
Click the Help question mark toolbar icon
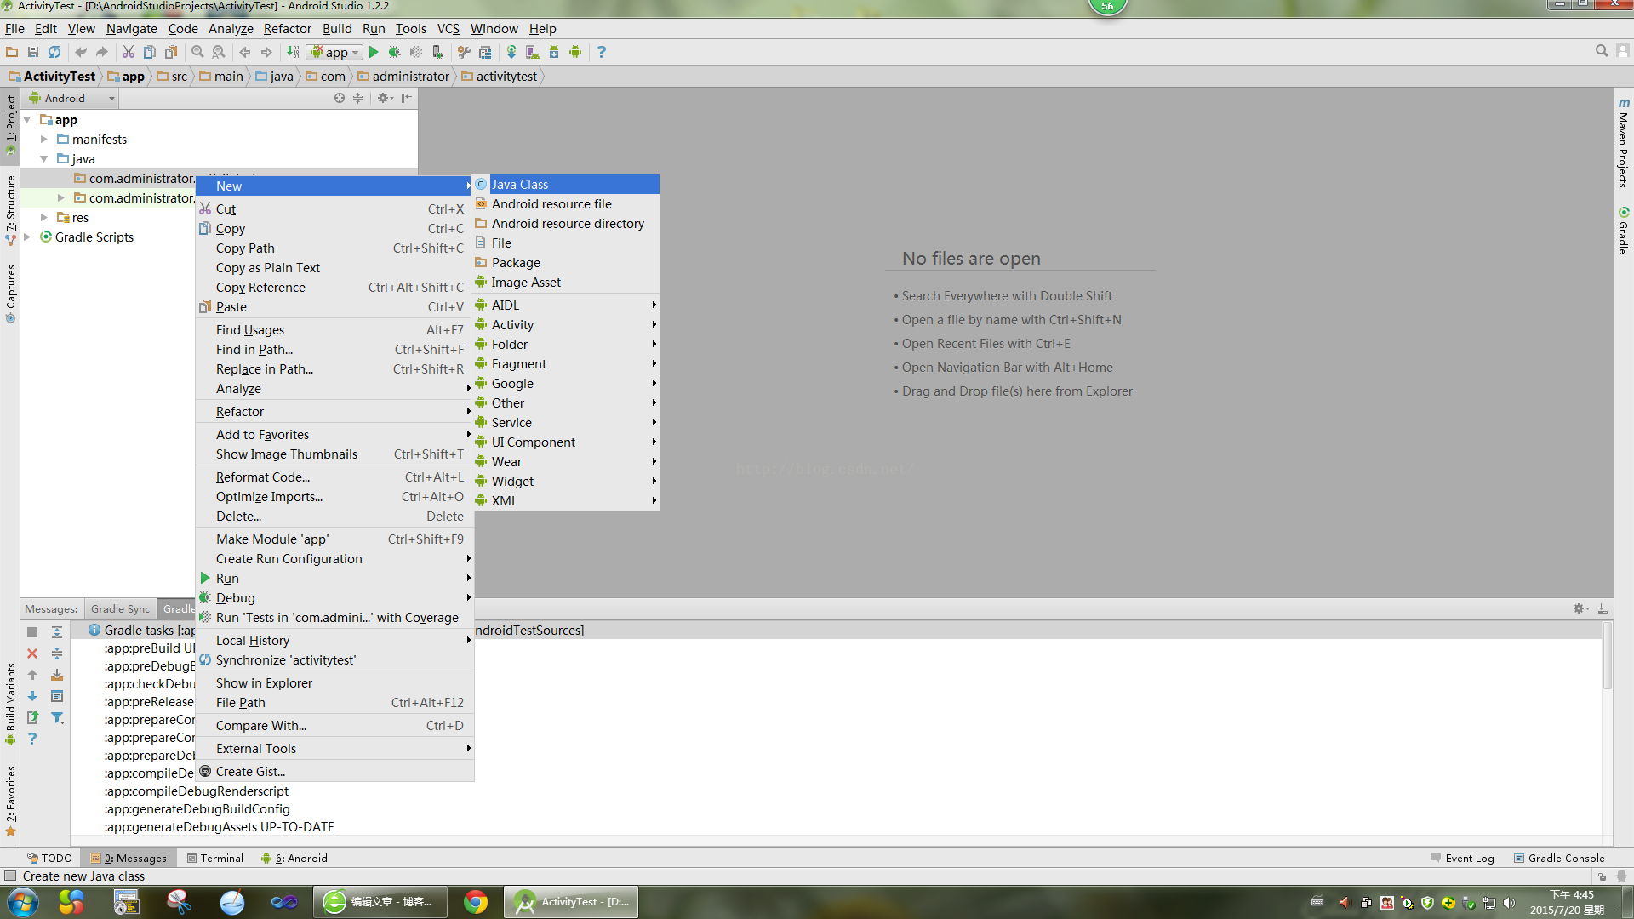tap(602, 52)
